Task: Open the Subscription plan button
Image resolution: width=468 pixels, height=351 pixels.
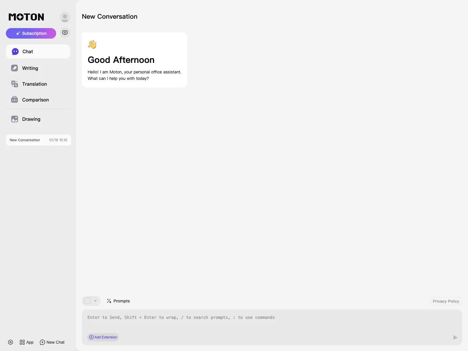Action: [31, 33]
